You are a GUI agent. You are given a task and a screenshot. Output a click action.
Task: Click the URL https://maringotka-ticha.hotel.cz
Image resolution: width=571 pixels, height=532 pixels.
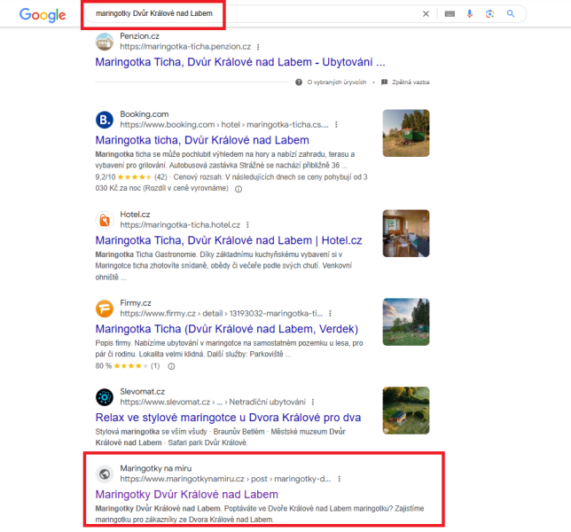pos(180,225)
